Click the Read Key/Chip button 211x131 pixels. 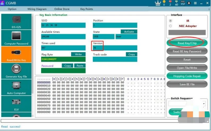click(187, 43)
